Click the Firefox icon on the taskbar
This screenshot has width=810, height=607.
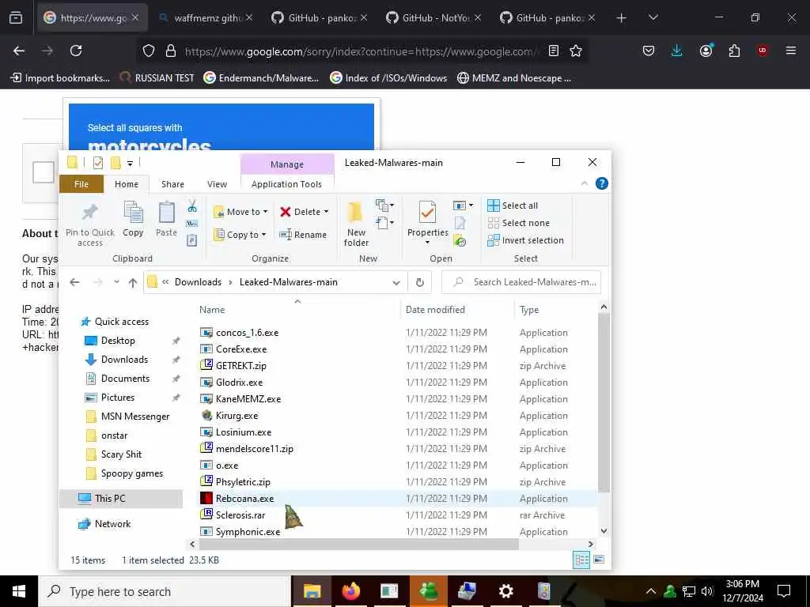click(x=351, y=591)
